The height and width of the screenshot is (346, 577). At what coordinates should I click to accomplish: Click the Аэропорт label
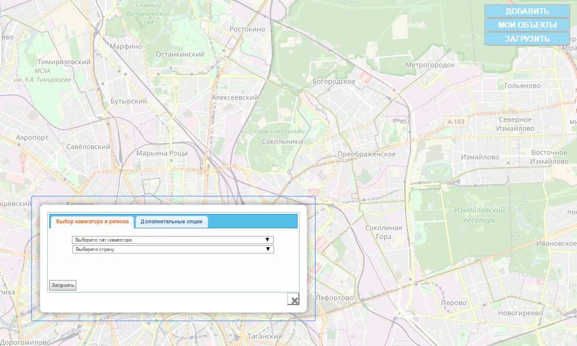click(x=32, y=138)
